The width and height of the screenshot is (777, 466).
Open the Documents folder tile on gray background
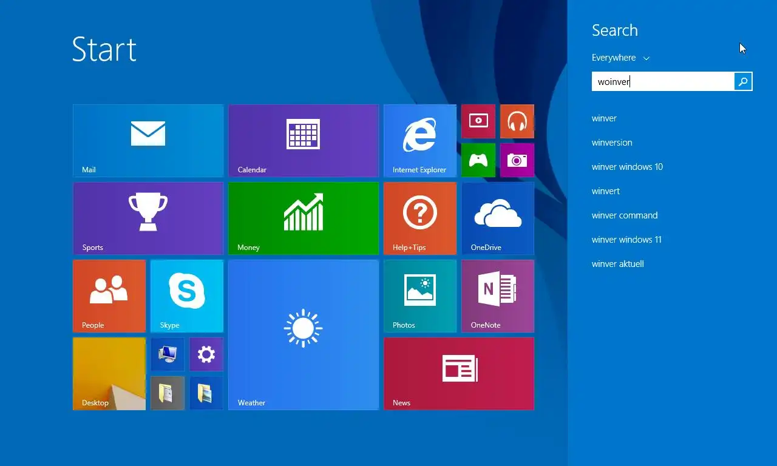(168, 393)
